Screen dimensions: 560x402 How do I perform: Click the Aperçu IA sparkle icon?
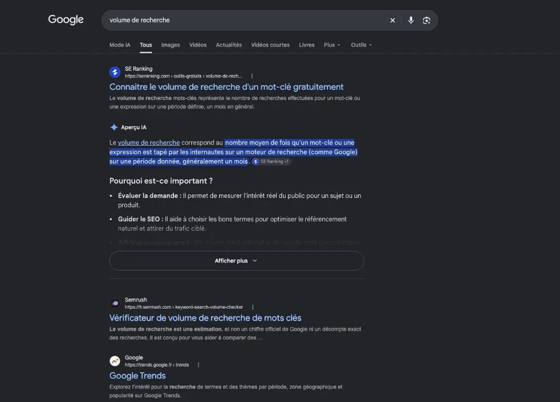pyautogui.click(x=114, y=127)
